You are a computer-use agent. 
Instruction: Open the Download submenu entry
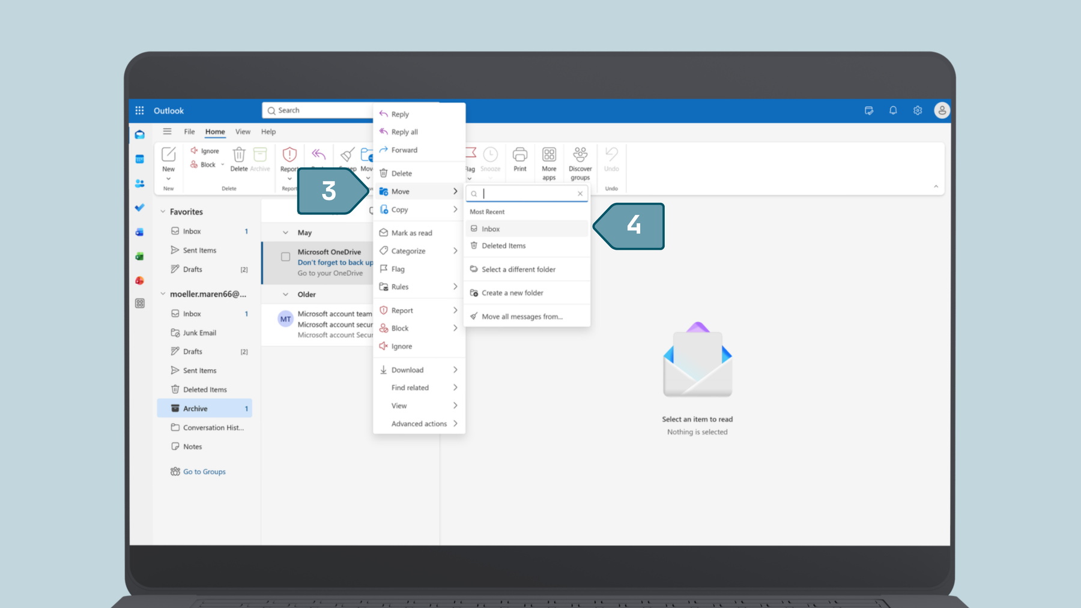click(x=419, y=370)
